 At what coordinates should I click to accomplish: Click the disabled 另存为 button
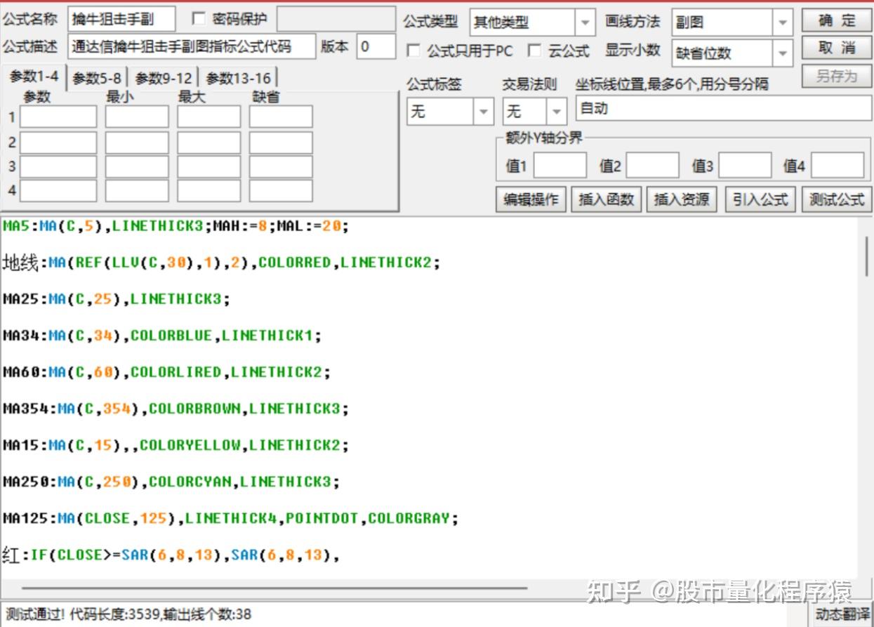coord(837,76)
